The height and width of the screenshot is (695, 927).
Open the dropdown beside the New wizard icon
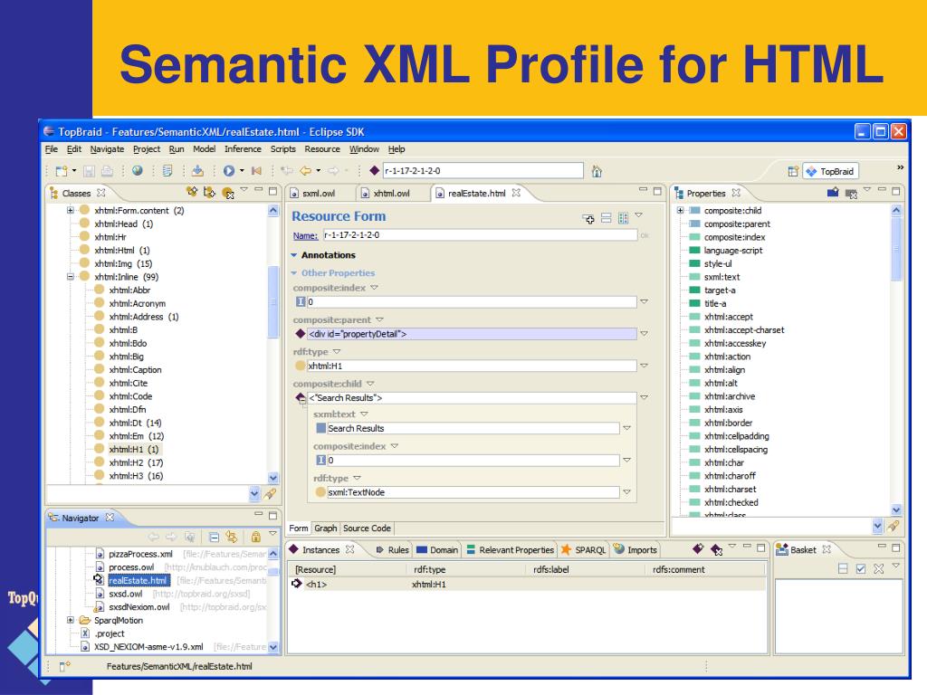coord(74,171)
